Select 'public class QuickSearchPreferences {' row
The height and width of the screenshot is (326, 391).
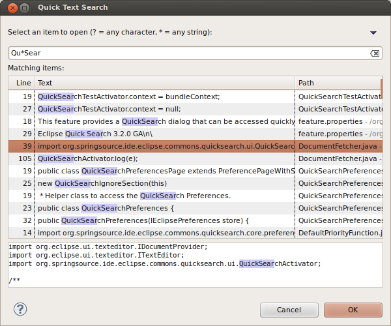(x=195, y=208)
